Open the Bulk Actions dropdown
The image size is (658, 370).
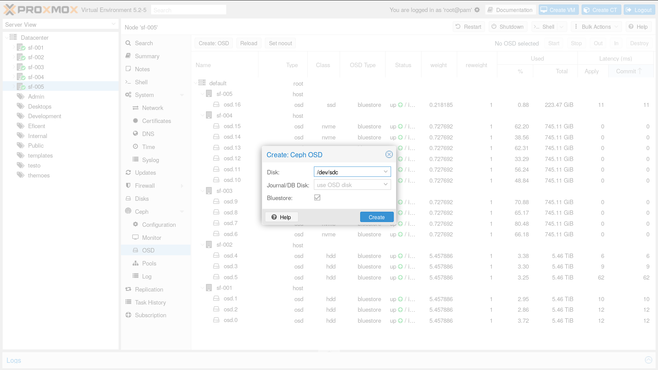596,27
